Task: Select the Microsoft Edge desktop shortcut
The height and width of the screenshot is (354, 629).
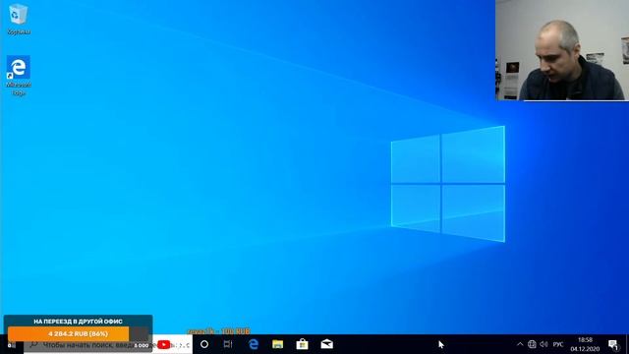Action: tap(19, 75)
